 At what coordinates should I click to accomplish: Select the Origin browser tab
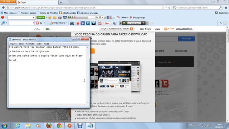pyautogui.click(x=37, y=3)
